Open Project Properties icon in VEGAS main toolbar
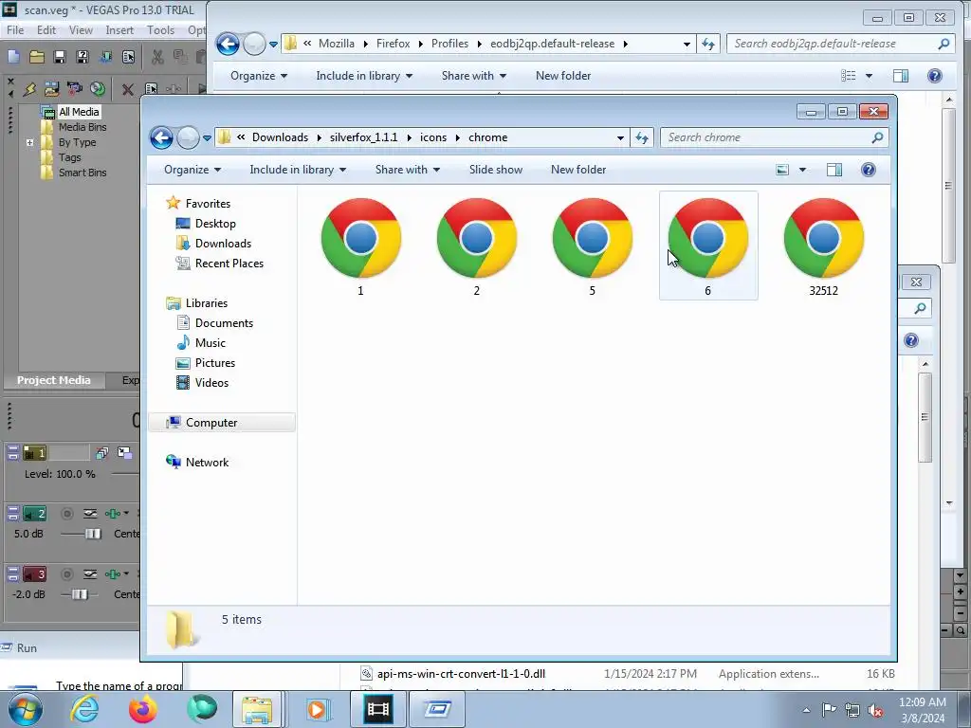Viewport: 971px width, 728px height. pyautogui.click(x=128, y=57)
